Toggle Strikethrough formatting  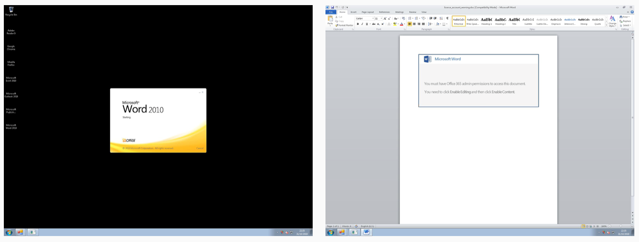pyautogui.click(x=373, y=24)
